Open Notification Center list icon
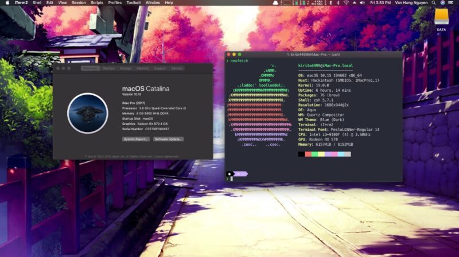 pyautogui.click(x=451, y=3)
